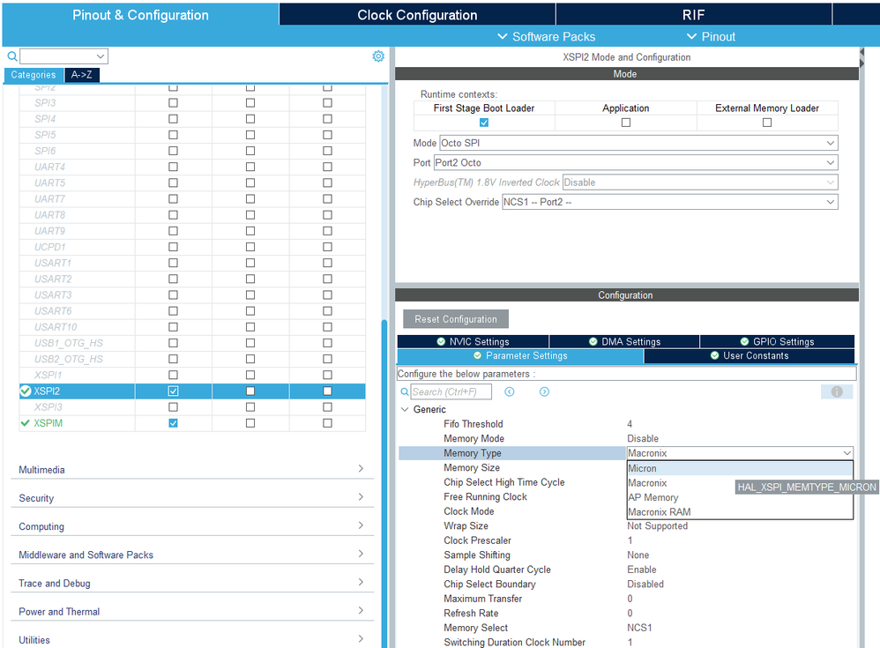Click the parameter search magnifier icon
Screen dimensions: 880x648
tap(404, 391)
